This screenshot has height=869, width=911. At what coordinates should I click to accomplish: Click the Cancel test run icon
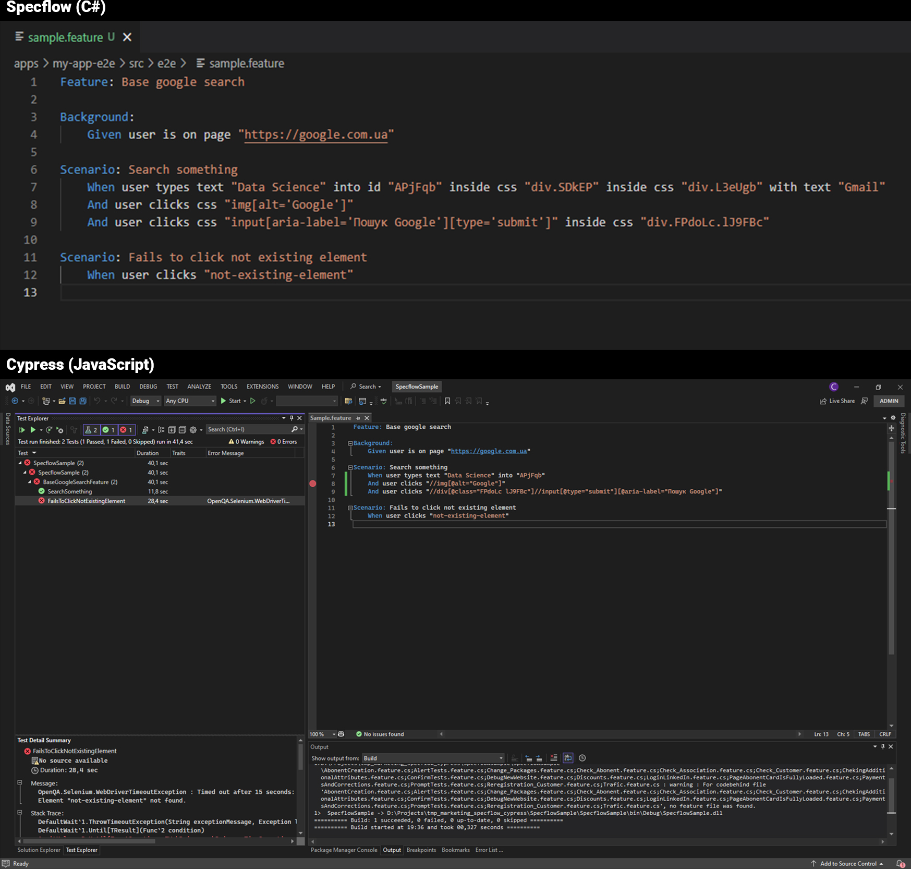(x=60, y=430)
